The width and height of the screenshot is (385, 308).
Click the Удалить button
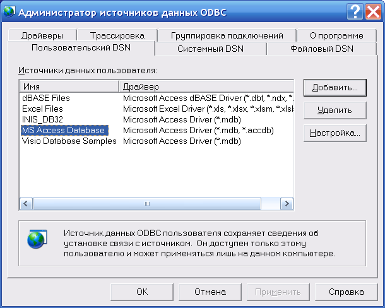(x=335, y=110)
